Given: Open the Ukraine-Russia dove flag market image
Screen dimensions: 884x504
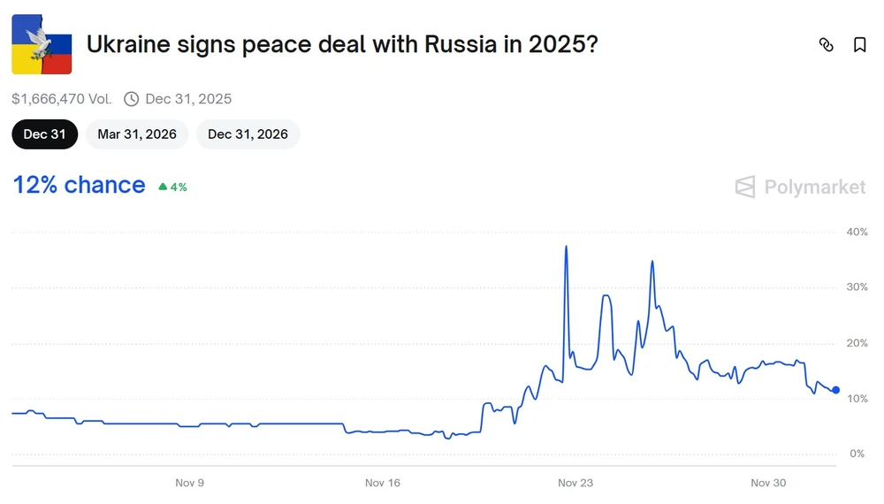Looking at the screenshot, I should click(x=42, y=45).
